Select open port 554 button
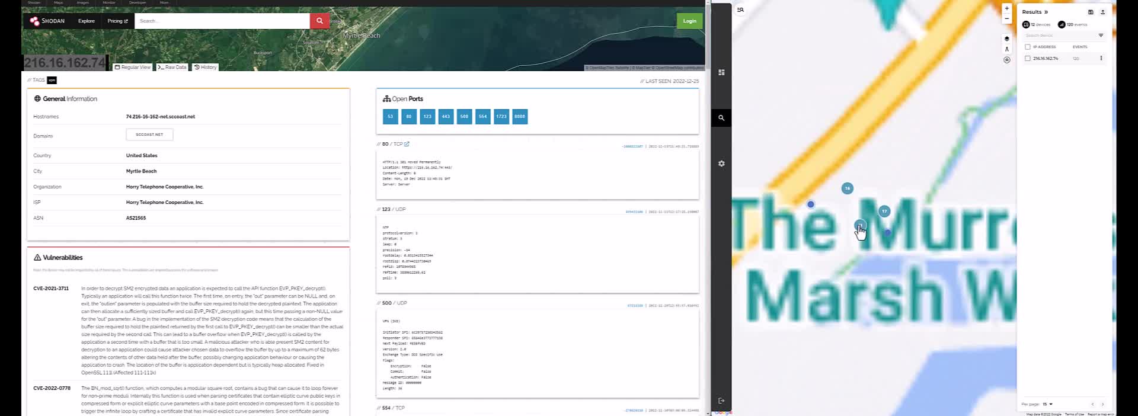1138x416 pixels. (x=482, y=116)
